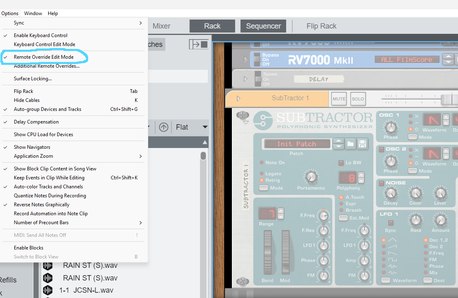Toggle Auto-group Devices and Tracks
Viewport: 458px width, 298px height.
coord(73,109)
